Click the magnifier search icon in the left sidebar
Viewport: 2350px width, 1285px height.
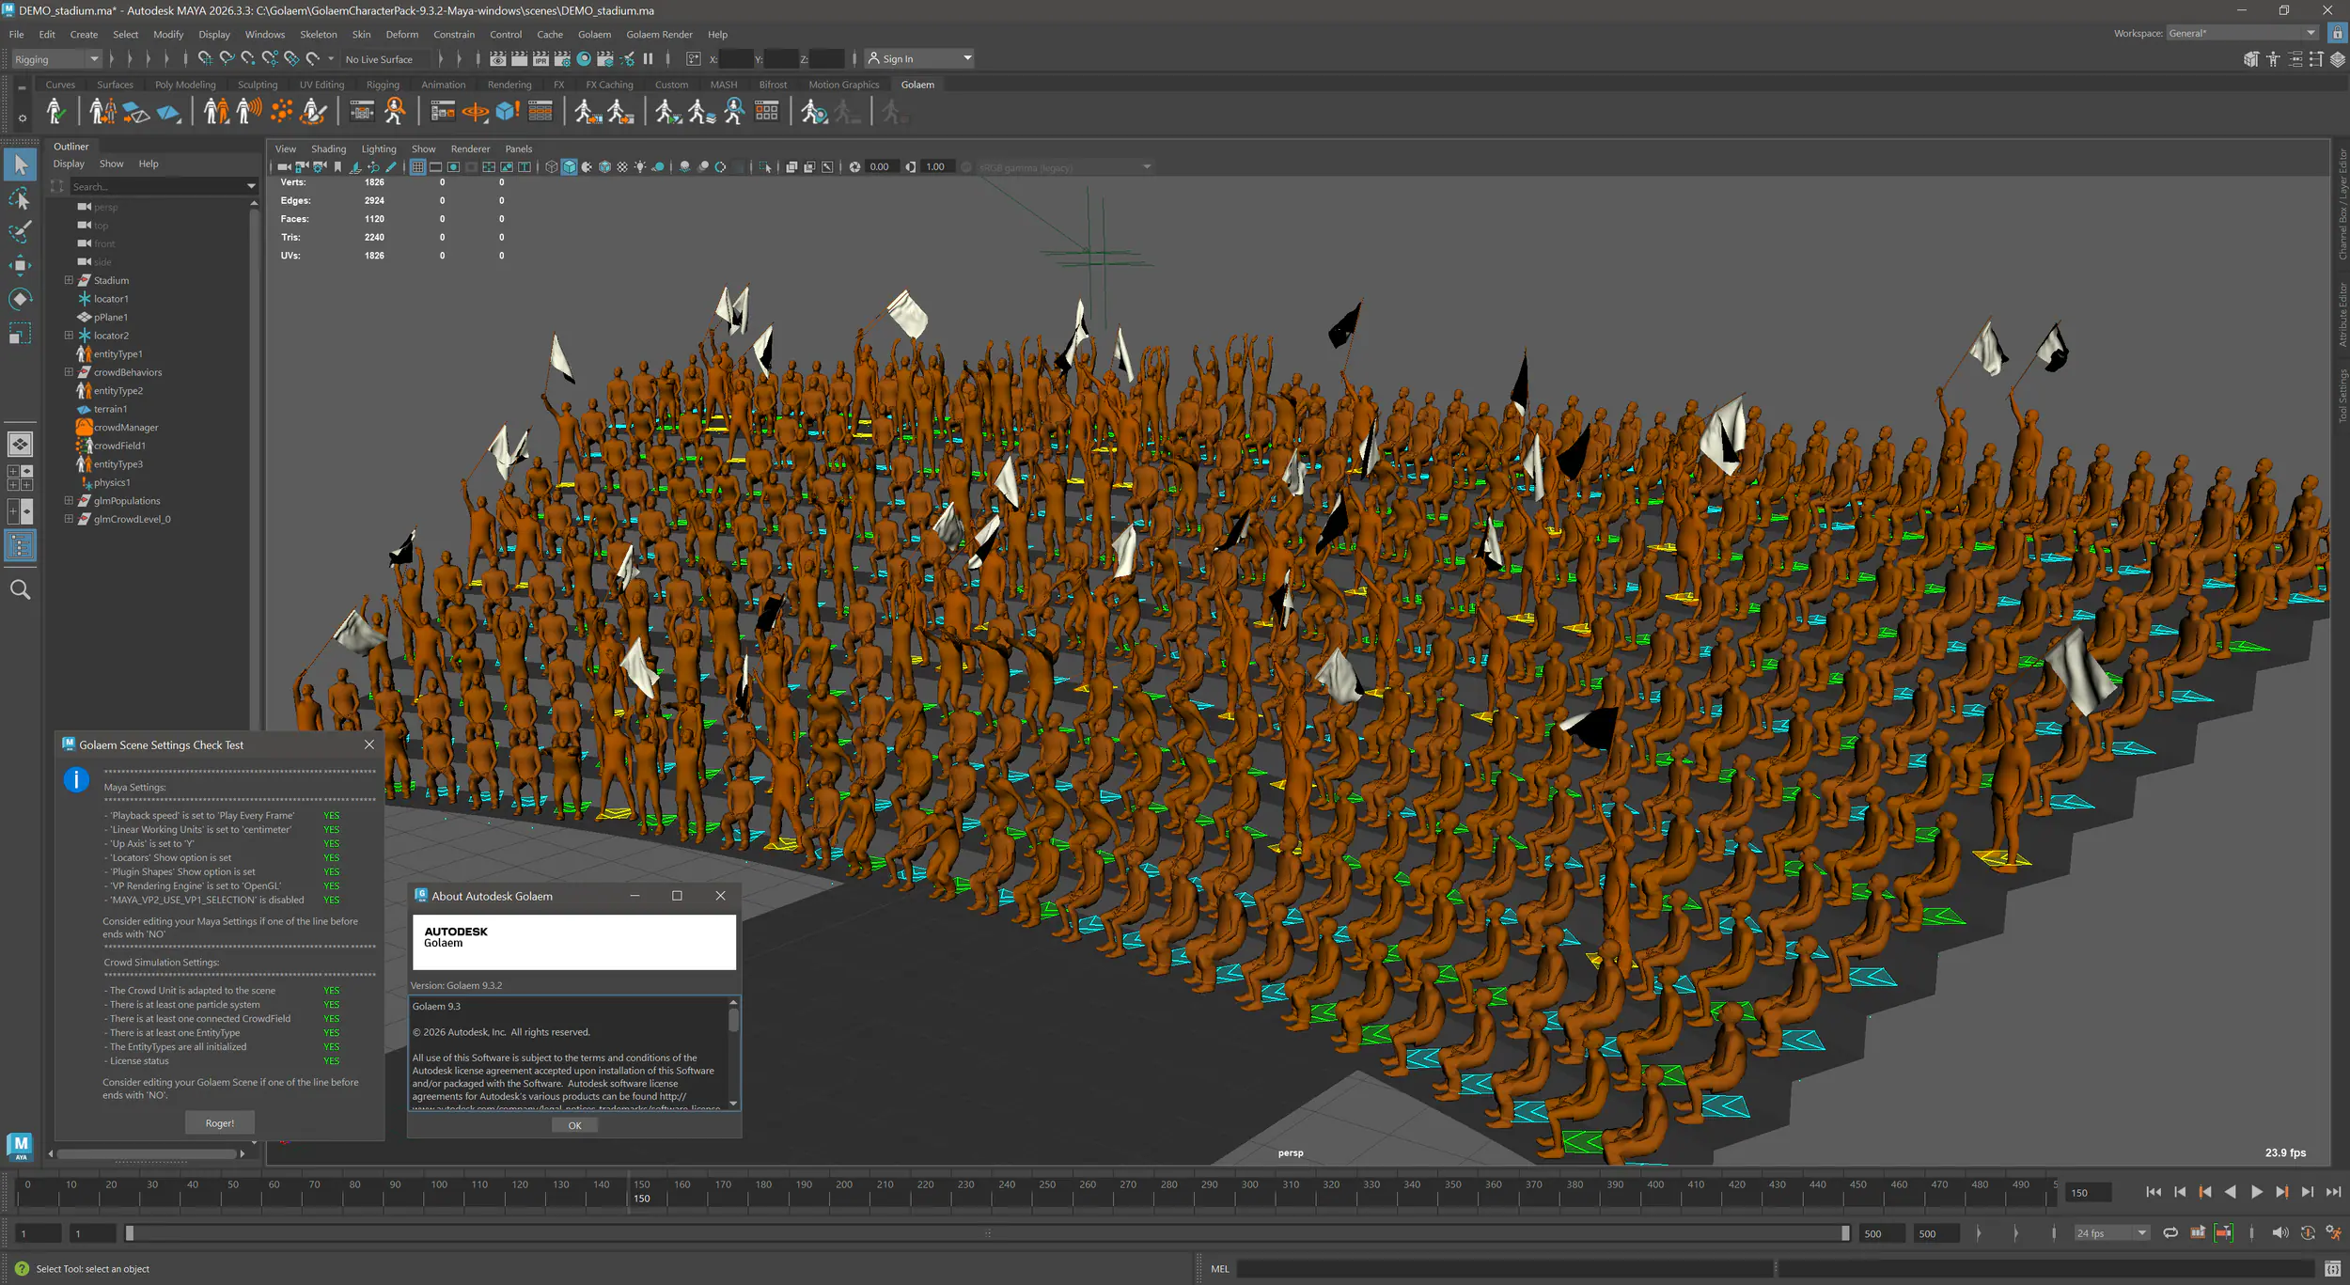(x=20, y=590)
